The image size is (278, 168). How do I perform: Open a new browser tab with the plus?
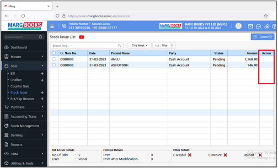(x=57, y=6)
